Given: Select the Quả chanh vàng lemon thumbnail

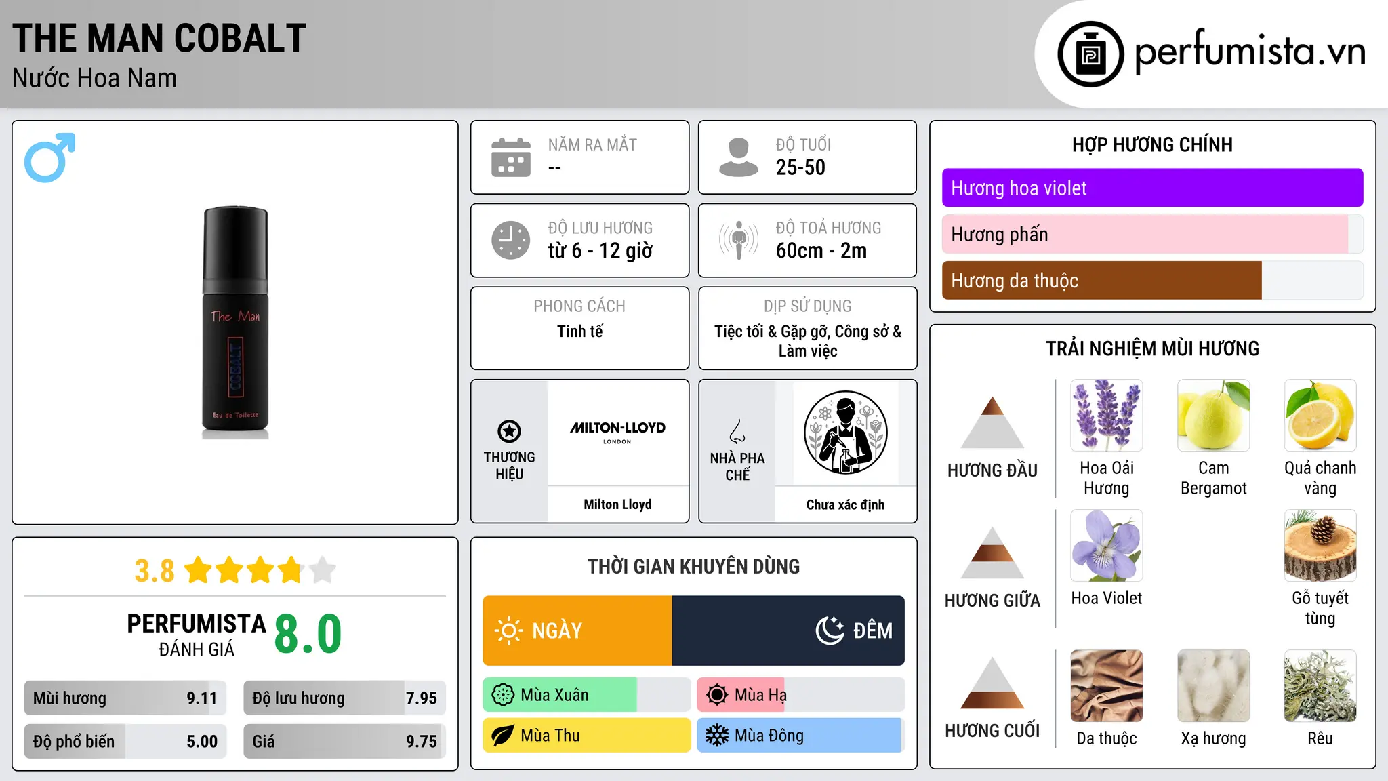Looking at the screenshot, I should click(1320, 416).
